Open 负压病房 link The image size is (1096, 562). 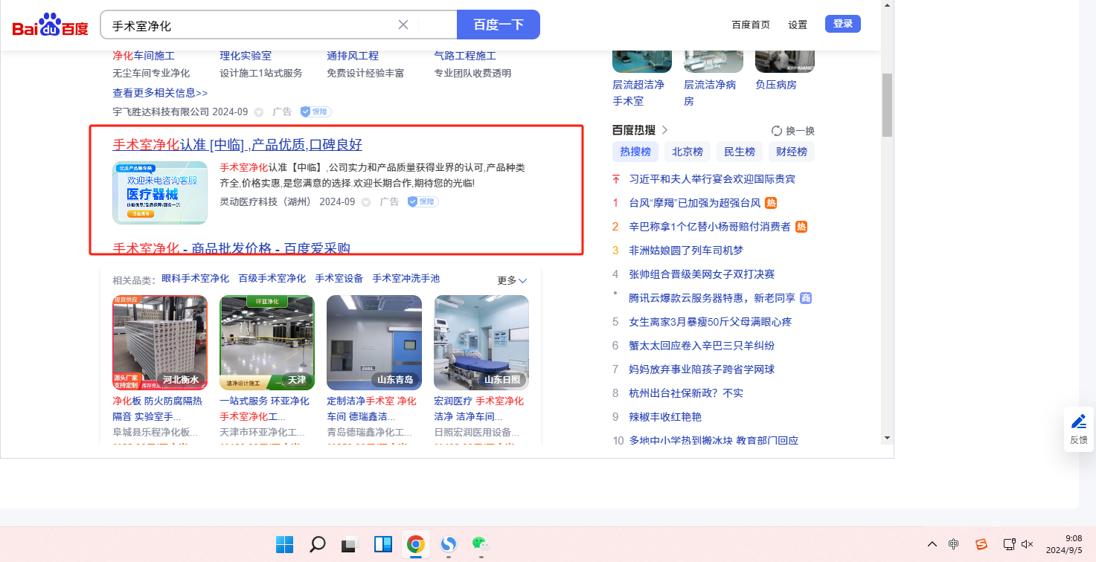pos(776,85)
